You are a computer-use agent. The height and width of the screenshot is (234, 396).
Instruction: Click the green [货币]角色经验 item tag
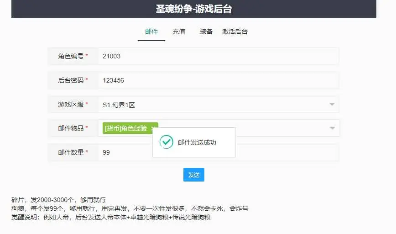point(126,128)
